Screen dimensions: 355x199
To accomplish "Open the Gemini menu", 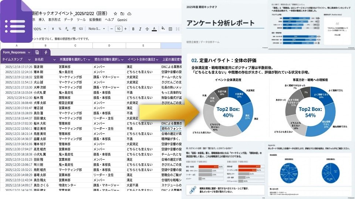I will (122, 20).
